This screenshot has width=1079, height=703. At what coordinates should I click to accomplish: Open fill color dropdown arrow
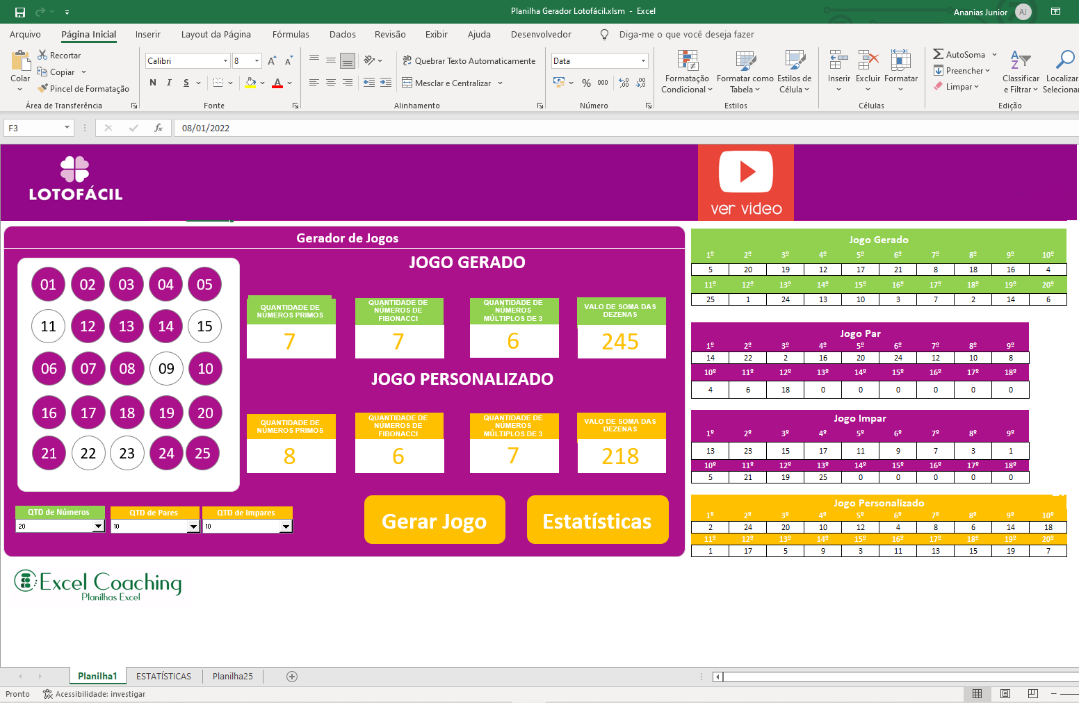(x=263, y=83)
